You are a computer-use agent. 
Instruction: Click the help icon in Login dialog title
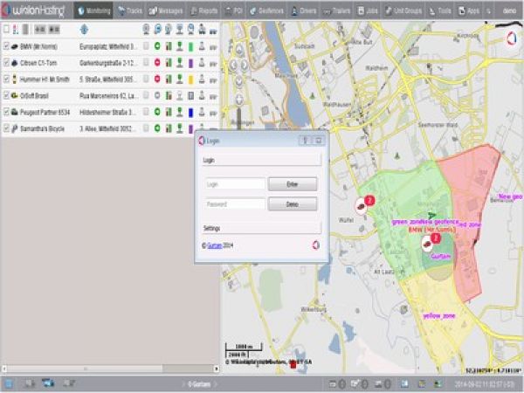pos(303,140)
